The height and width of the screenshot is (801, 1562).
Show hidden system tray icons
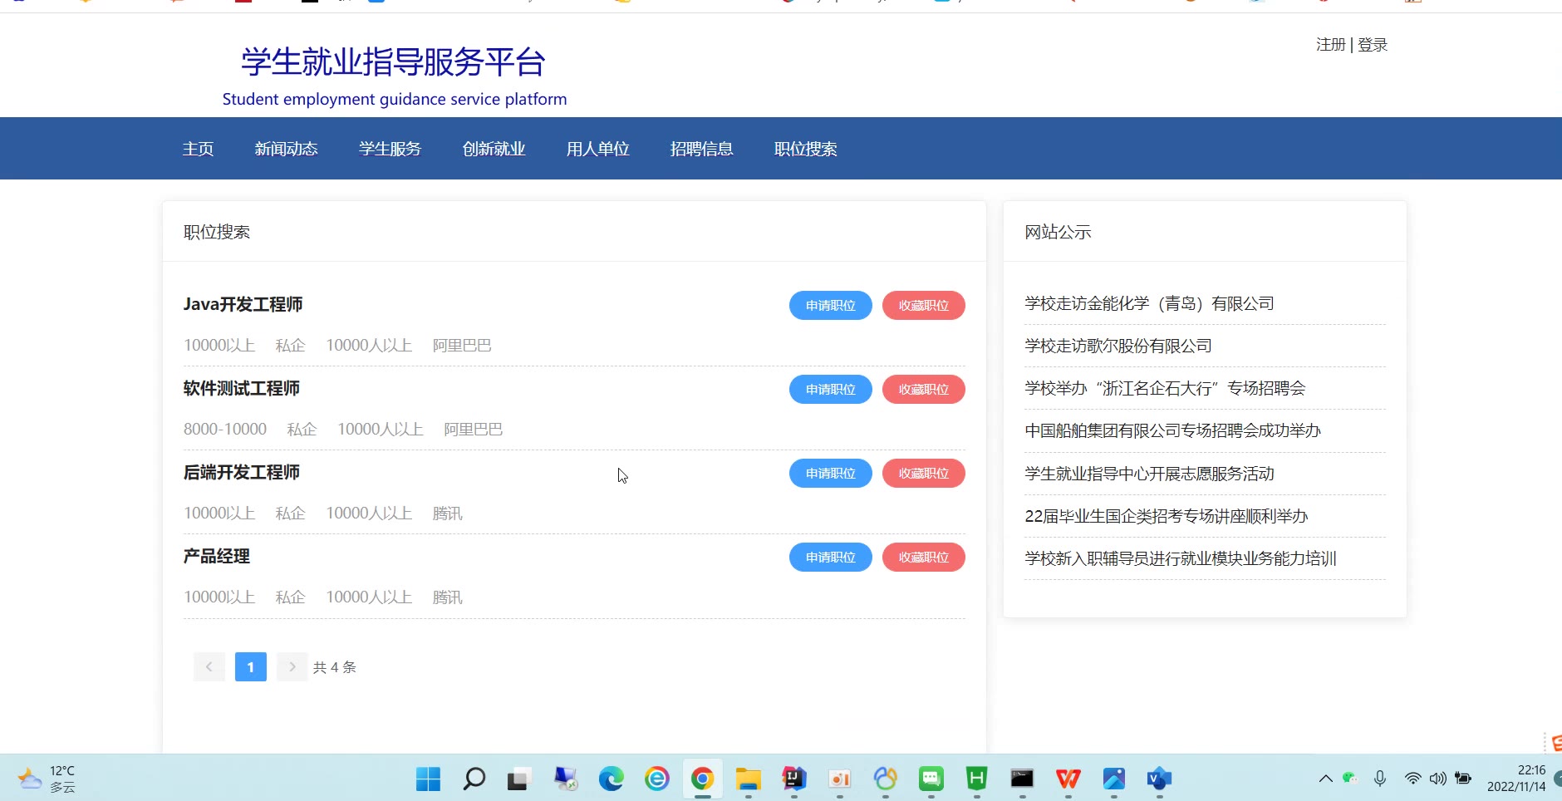tap(1326, 779)
